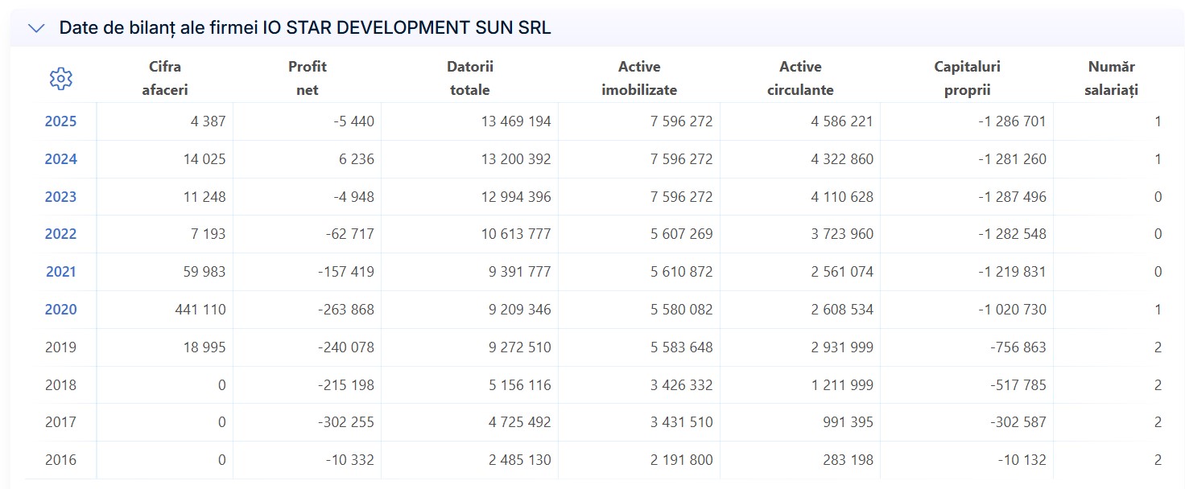
Task: Click fixed assets value 5 607 269
Action: pos(681,234)
